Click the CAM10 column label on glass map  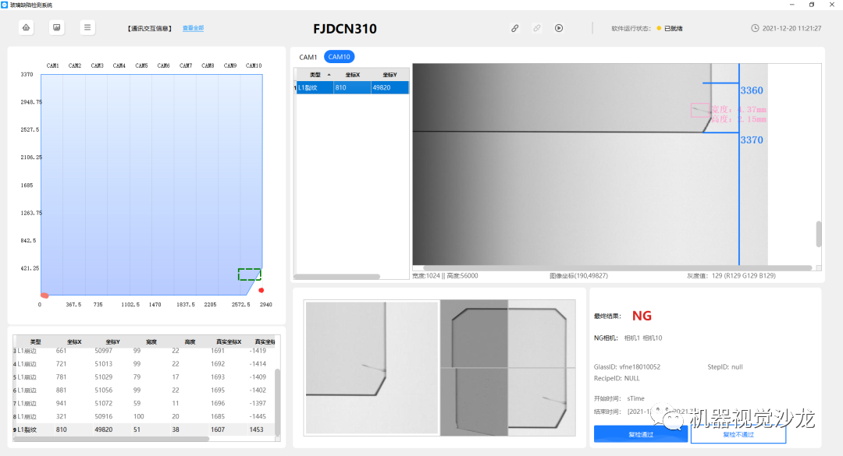(254, 65)
